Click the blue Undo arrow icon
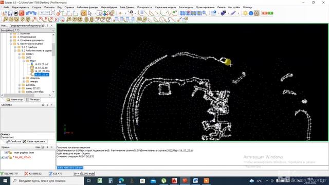329x185 pixels. click(28, 13)
